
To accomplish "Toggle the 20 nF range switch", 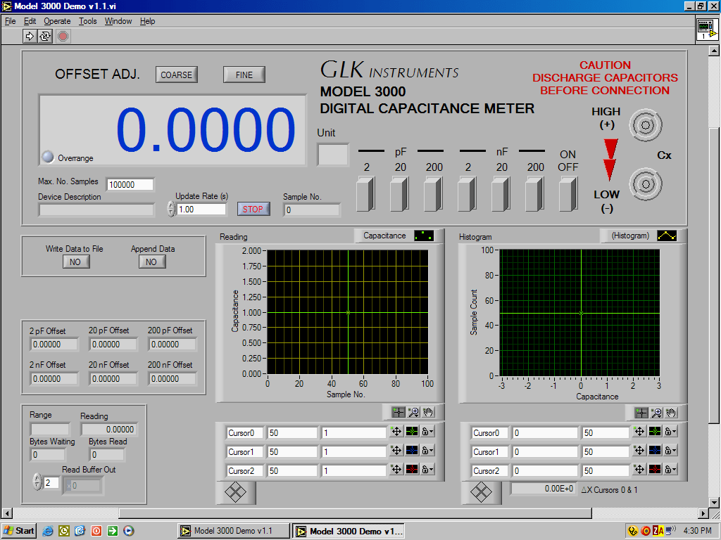I will pyautogui.click(x=501, y=194).
